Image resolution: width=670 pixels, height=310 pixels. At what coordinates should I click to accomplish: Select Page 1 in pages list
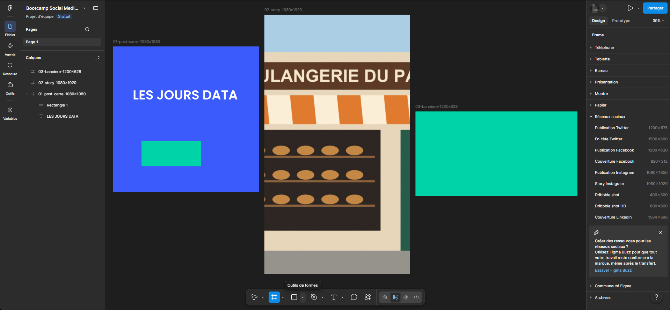[x=62, y=42]
